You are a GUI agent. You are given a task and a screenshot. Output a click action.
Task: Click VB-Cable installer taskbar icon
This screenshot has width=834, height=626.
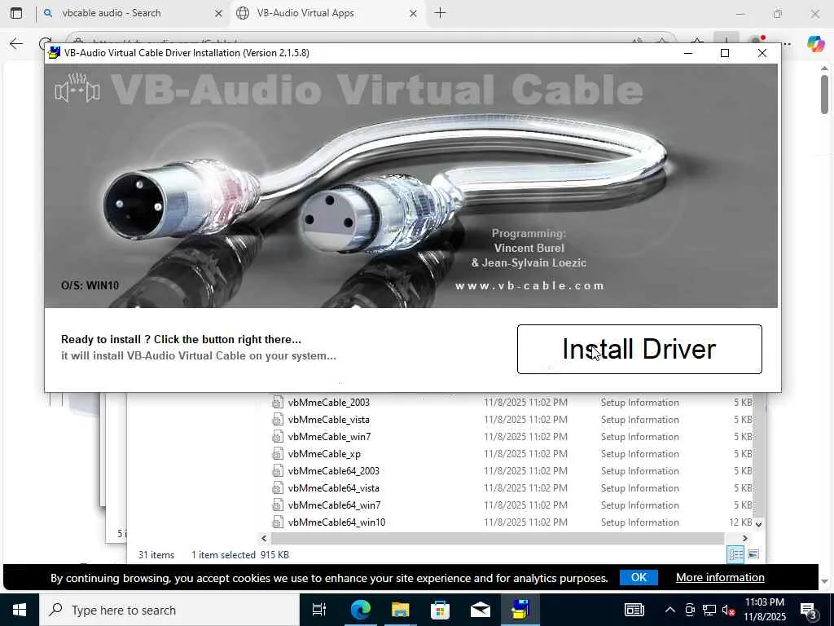[520, 610]
